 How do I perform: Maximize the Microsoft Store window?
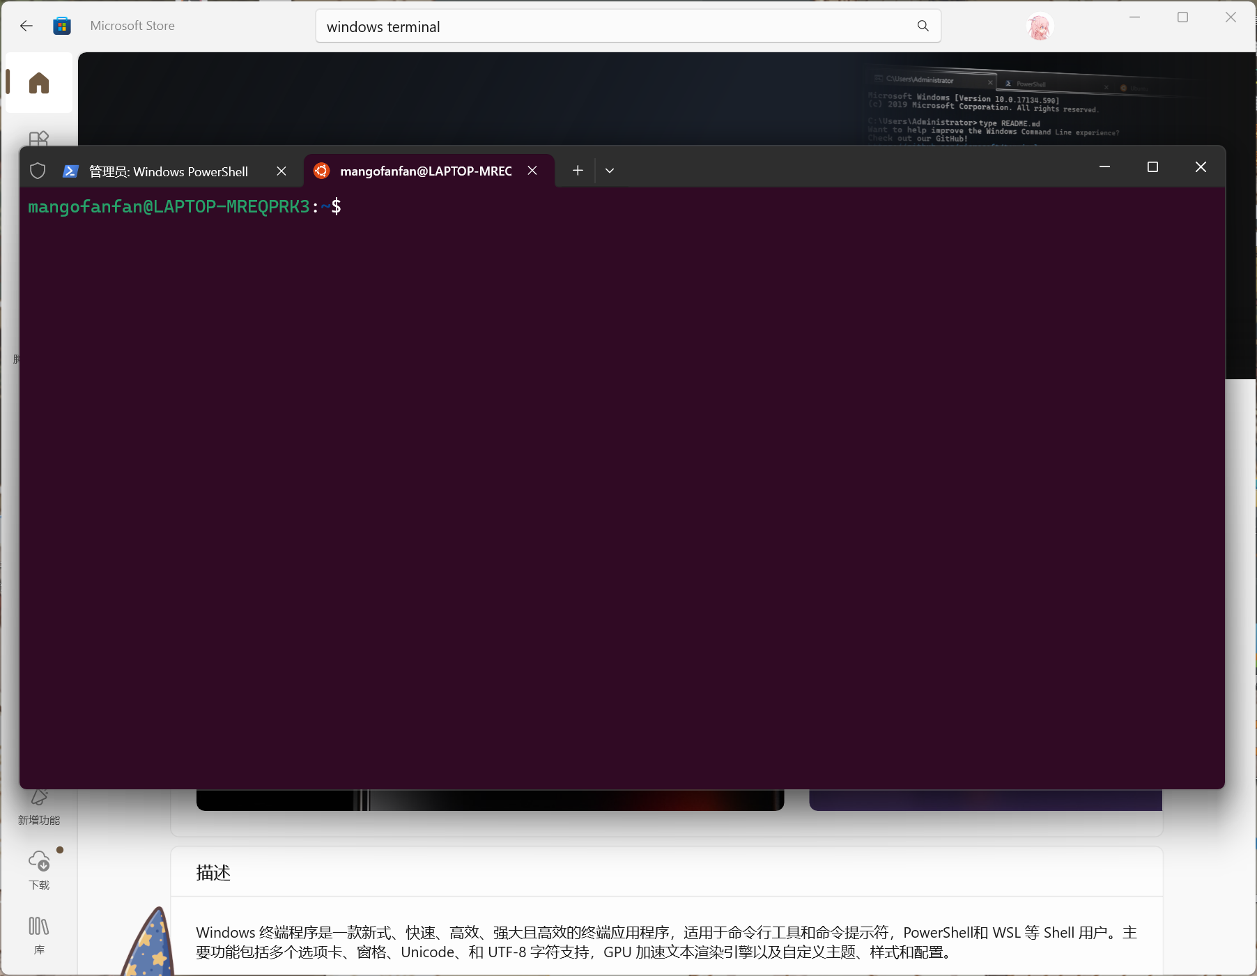pos(1182,17)
